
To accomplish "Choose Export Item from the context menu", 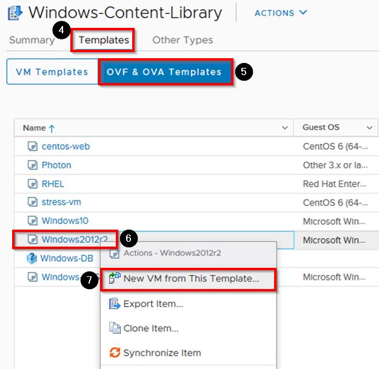I will pos(188,304).
